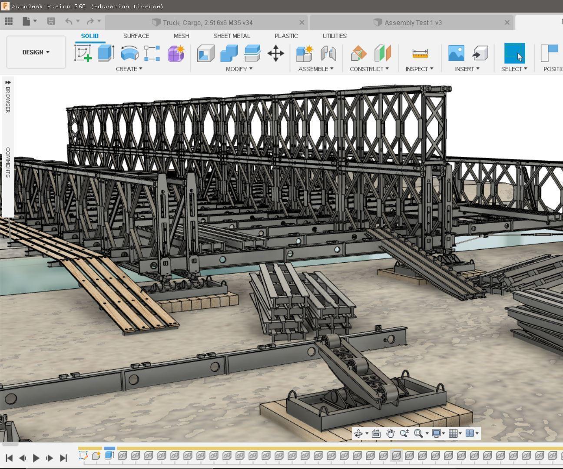Activate the Pan tool in navigation bar
Screen dimensions: 563x469
tap(390, 433)
